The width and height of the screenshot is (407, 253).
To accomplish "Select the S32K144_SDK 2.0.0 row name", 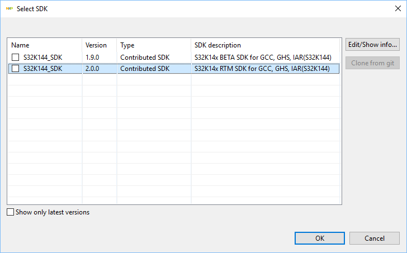I will pyautogui.click(x=44, y=69).
